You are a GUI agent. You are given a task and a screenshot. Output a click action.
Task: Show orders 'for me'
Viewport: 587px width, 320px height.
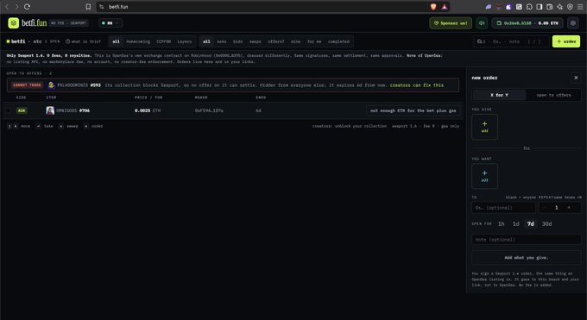[x=314, y=41]
